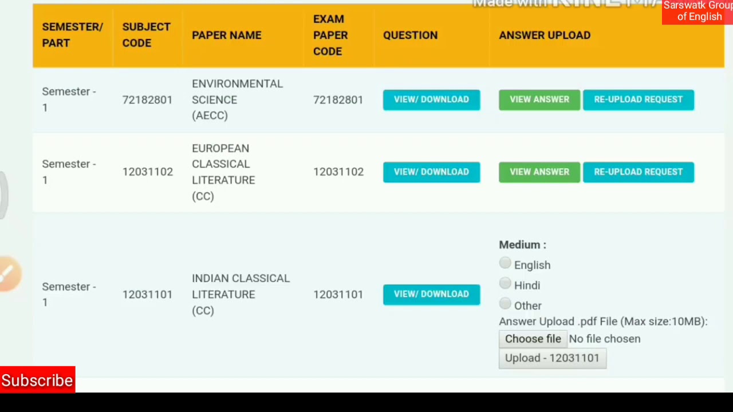Click the SUBJECT CODE column header
The image size is (733, 412).
click(147, 35)
